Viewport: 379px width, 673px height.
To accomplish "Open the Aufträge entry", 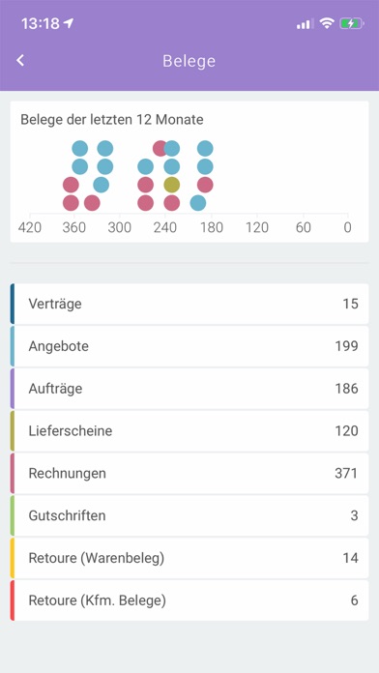I will click(x=189, y=389).
